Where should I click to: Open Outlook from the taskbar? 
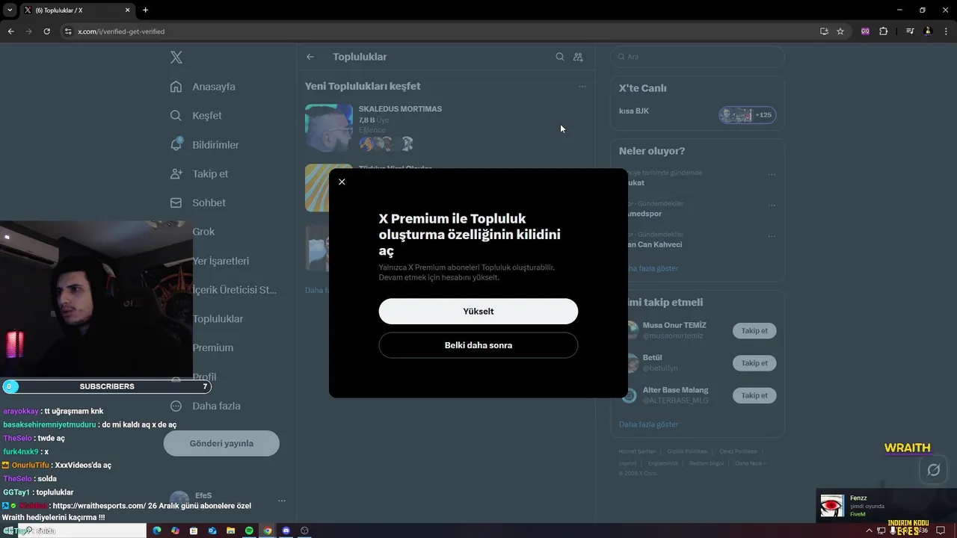212,531
